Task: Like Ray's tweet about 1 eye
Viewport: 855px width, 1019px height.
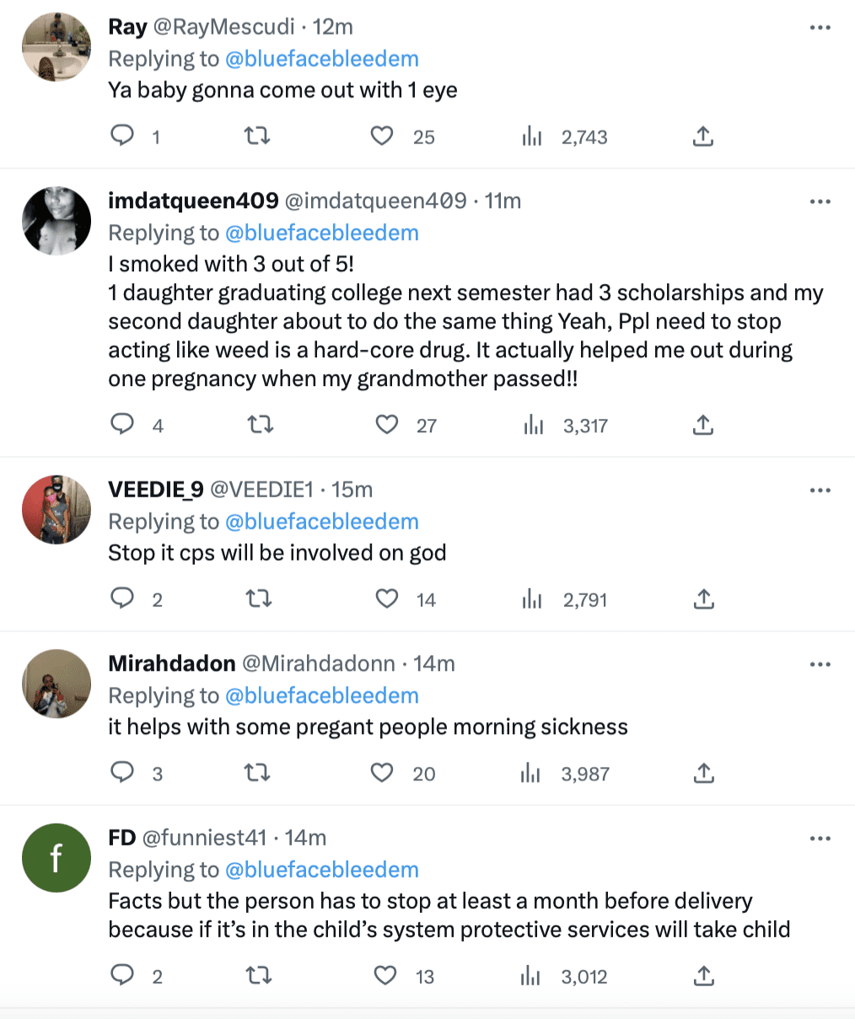Action: coord(382,136)
